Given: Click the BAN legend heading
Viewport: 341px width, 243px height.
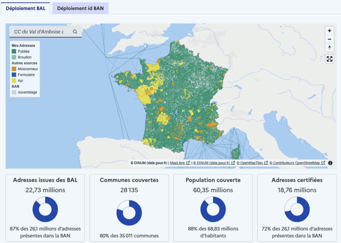Looking at the screenshot, I should click(15, 87).
